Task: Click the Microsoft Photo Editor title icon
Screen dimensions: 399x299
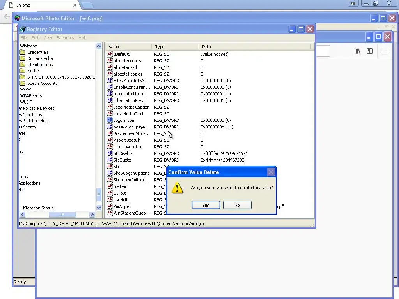Action: pos(17,18)
